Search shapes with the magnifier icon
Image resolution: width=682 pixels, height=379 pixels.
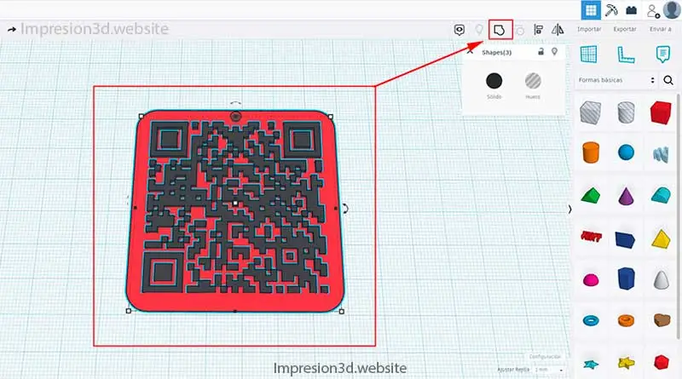[668, 80]
